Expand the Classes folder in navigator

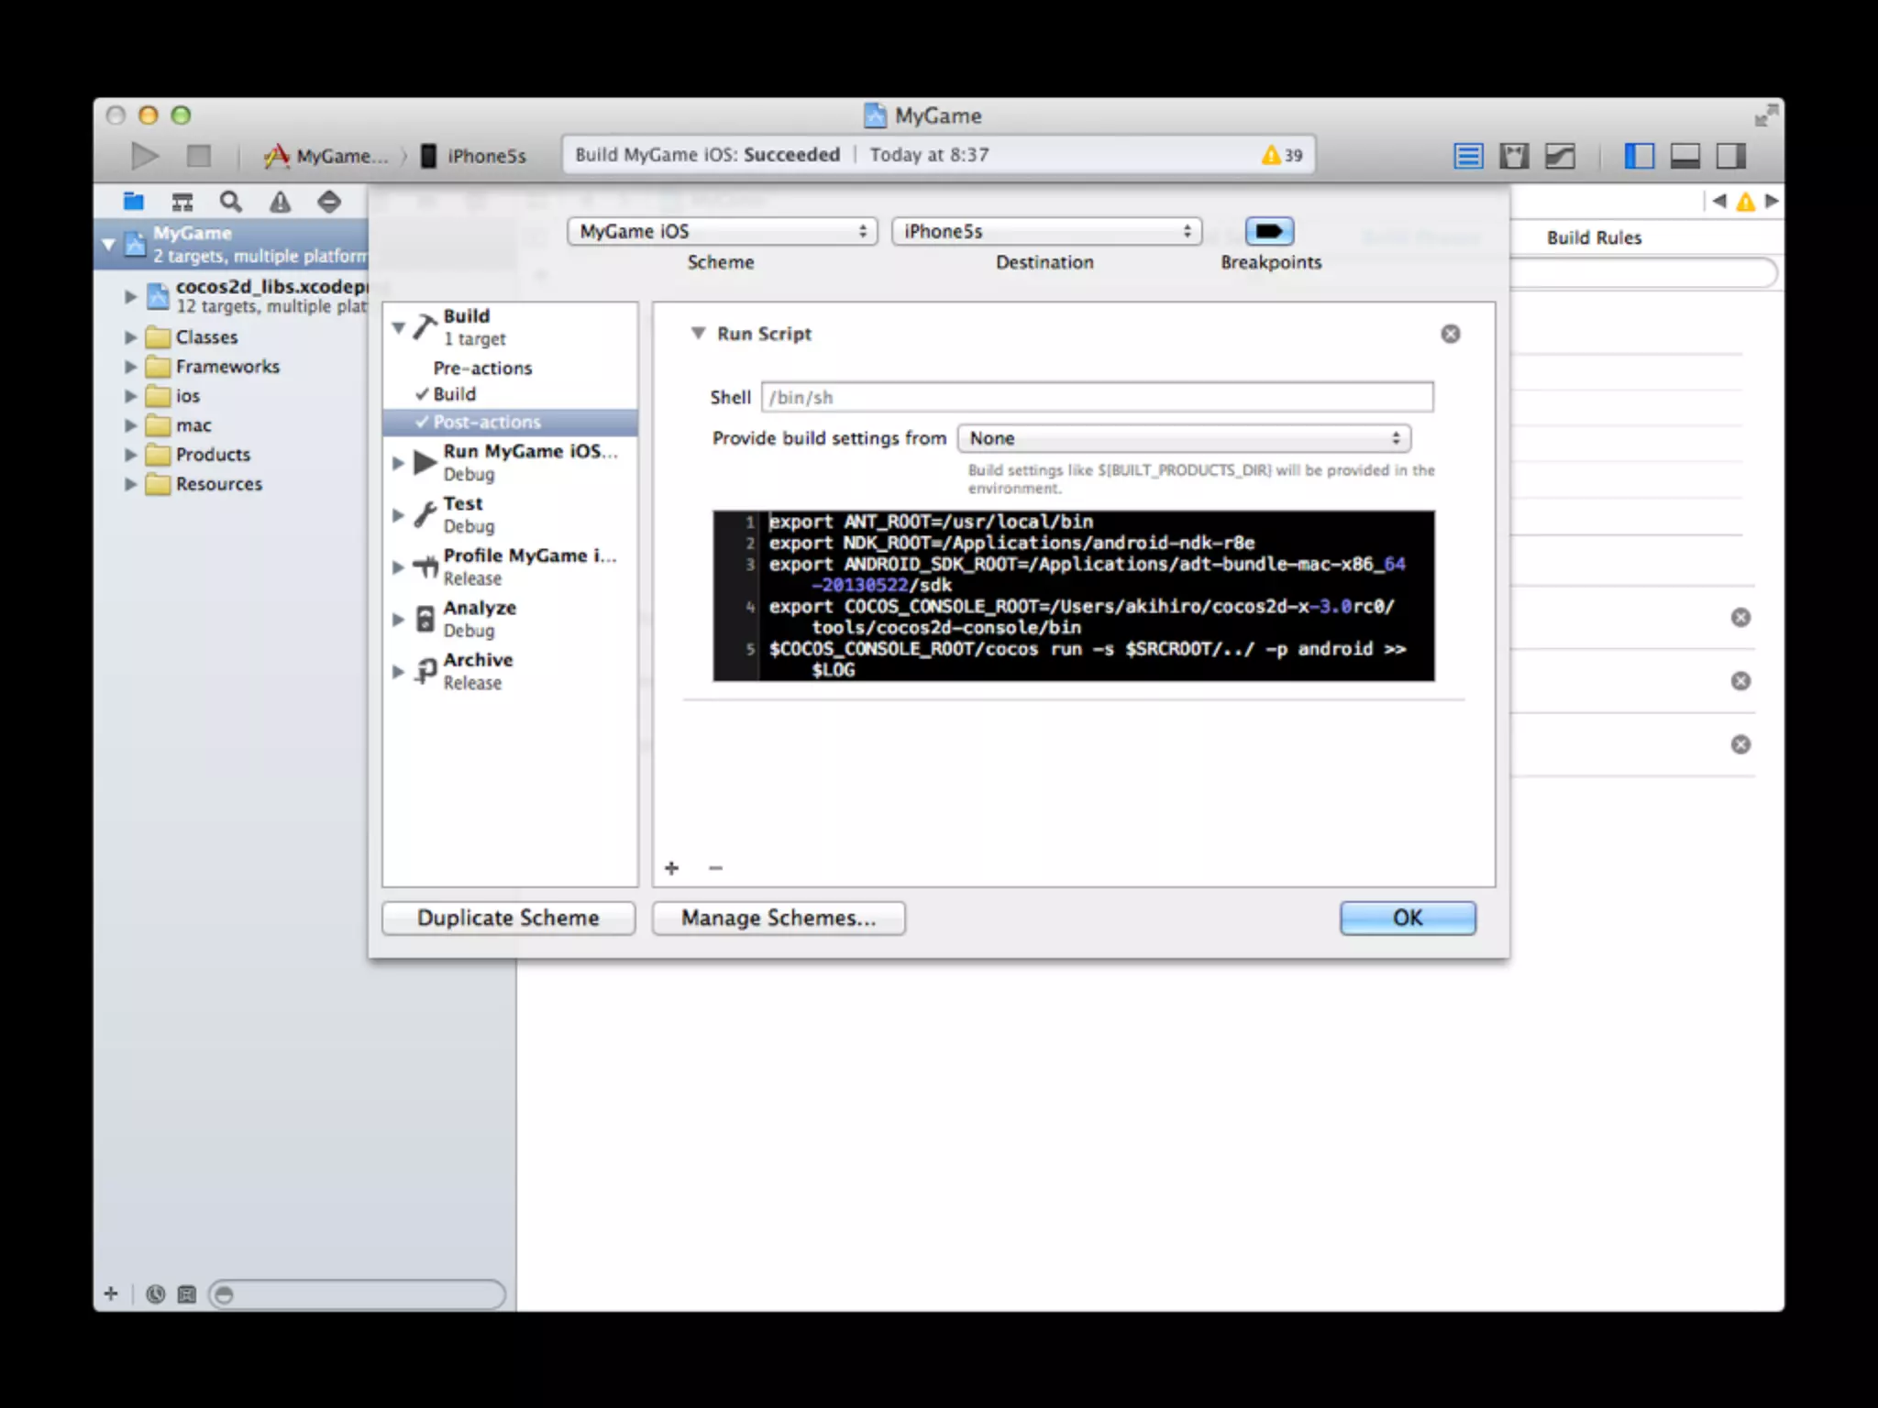(130, 337)
